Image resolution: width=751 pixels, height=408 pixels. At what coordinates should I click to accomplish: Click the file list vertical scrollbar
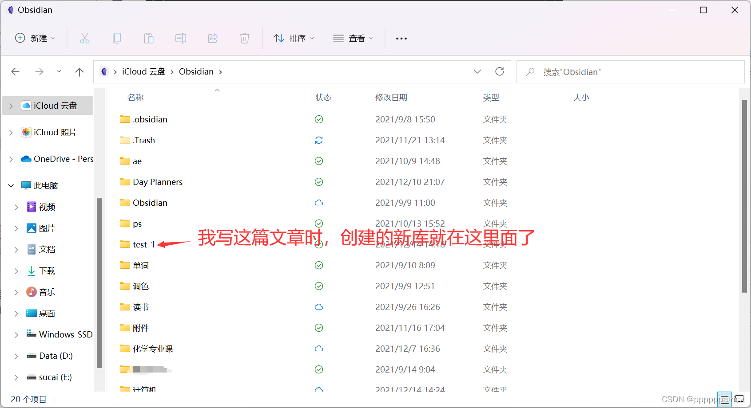[744, 196]
